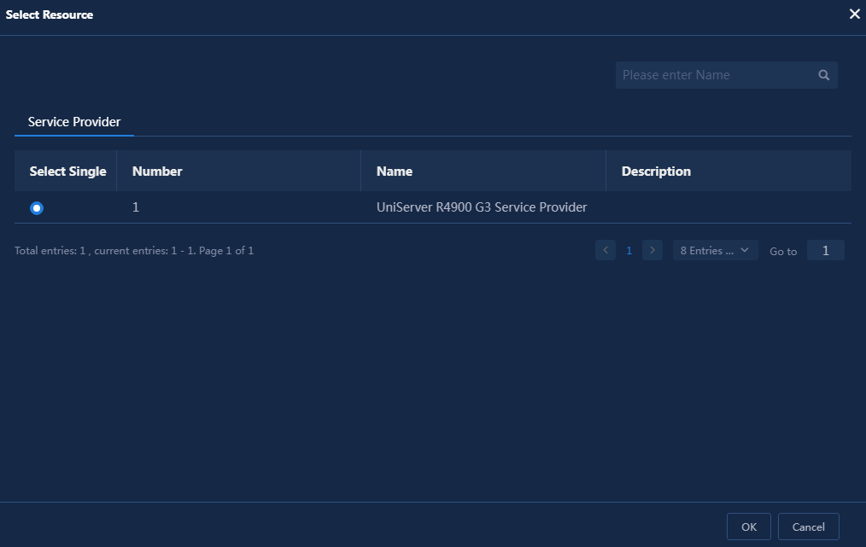Click the Total entries summary text
This screenshot has width=866, height=547.
pos(134,251)
